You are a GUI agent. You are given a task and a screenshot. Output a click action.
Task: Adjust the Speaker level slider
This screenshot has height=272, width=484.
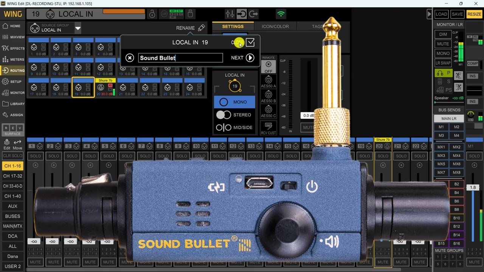449,102
